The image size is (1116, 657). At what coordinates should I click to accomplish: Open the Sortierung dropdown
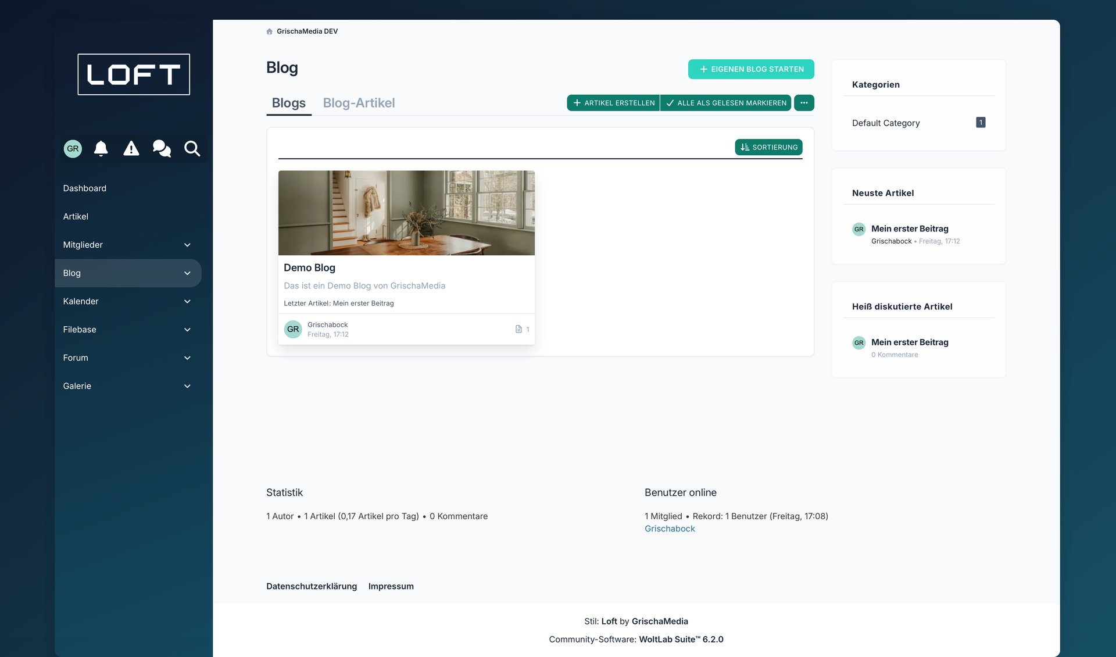click(768, 147)
